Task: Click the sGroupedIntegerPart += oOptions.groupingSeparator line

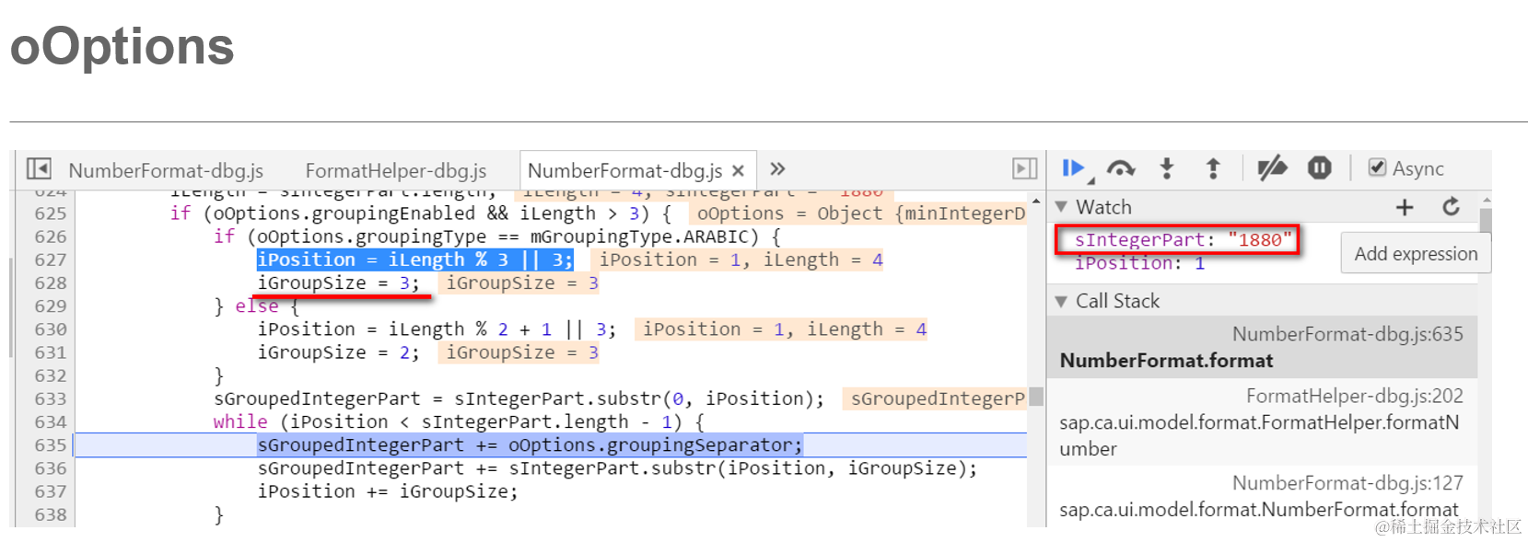Action: tap(530, 445)
